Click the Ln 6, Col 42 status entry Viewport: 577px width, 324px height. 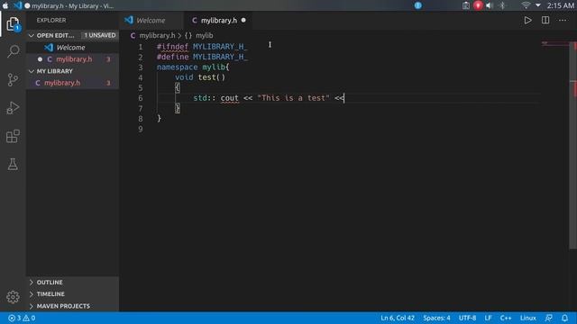pos(398,318)
